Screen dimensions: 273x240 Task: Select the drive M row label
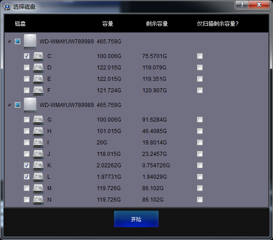pos(49,188)
